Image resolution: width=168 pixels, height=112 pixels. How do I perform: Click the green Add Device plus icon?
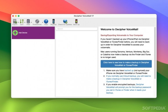tap(15, 33)
